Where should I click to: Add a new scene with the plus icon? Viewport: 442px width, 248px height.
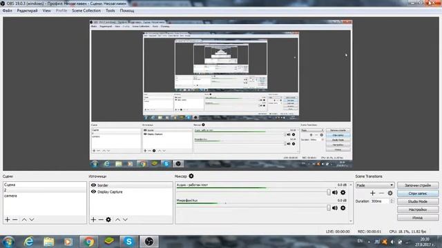click(x=8, y=219)
